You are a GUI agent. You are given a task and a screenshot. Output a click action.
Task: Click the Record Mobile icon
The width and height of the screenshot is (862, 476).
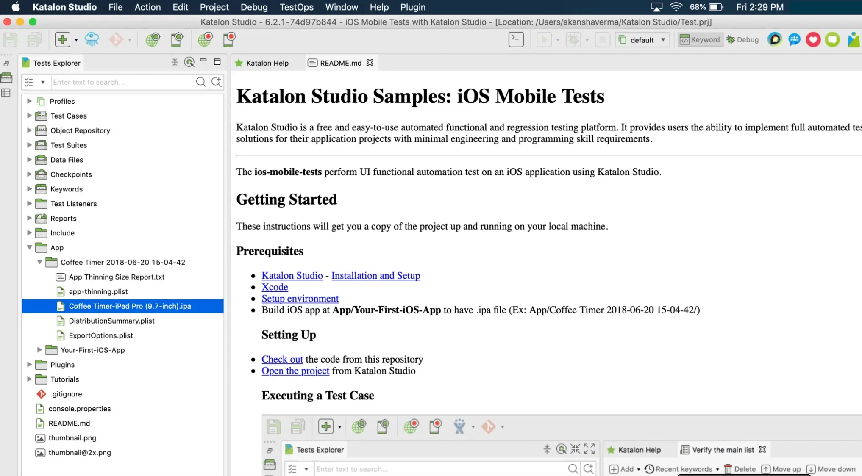click(229, 39)
